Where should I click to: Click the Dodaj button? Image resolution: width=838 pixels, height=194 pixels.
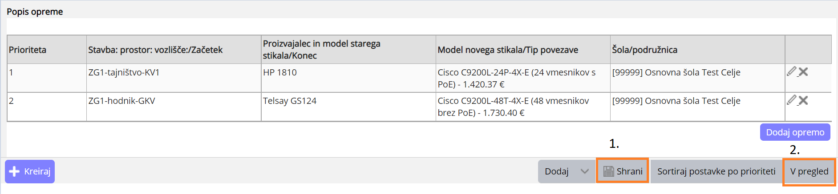(557, 171)
